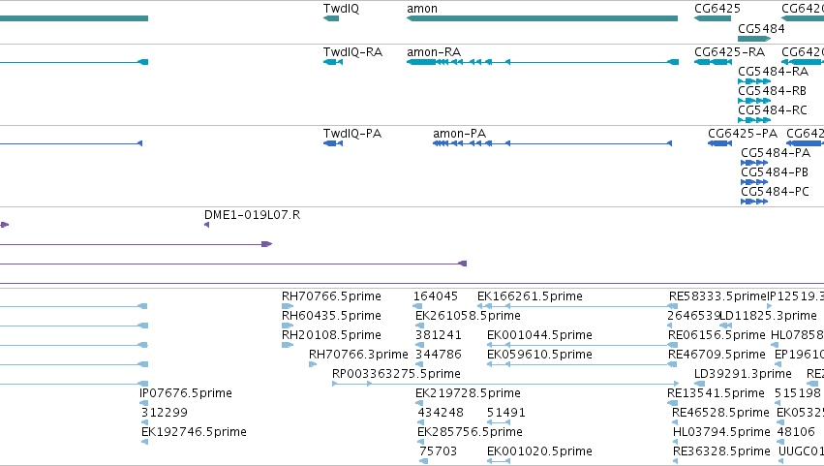Open the RH20108.5prime EST label
Viewport: 824px width, 466px height.
(x=331, y=335)
